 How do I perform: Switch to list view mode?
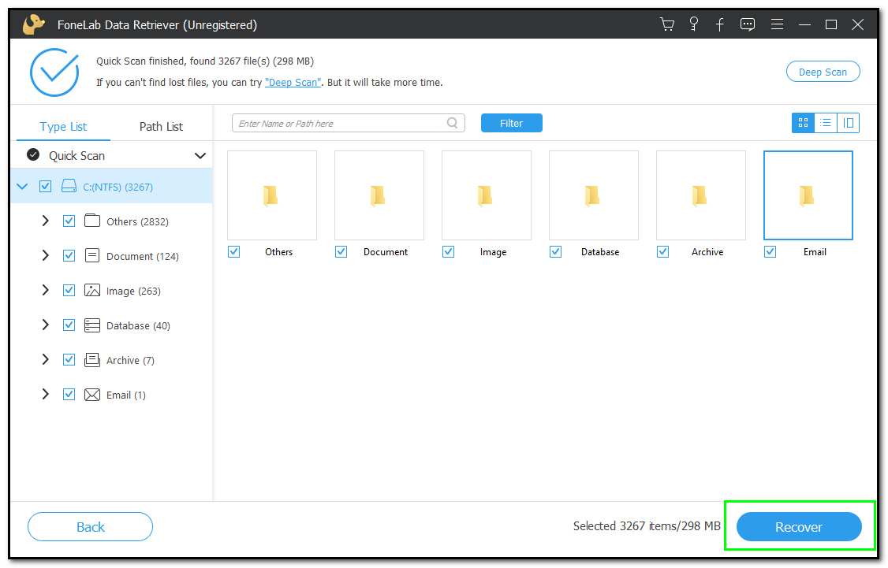(826, 123)
